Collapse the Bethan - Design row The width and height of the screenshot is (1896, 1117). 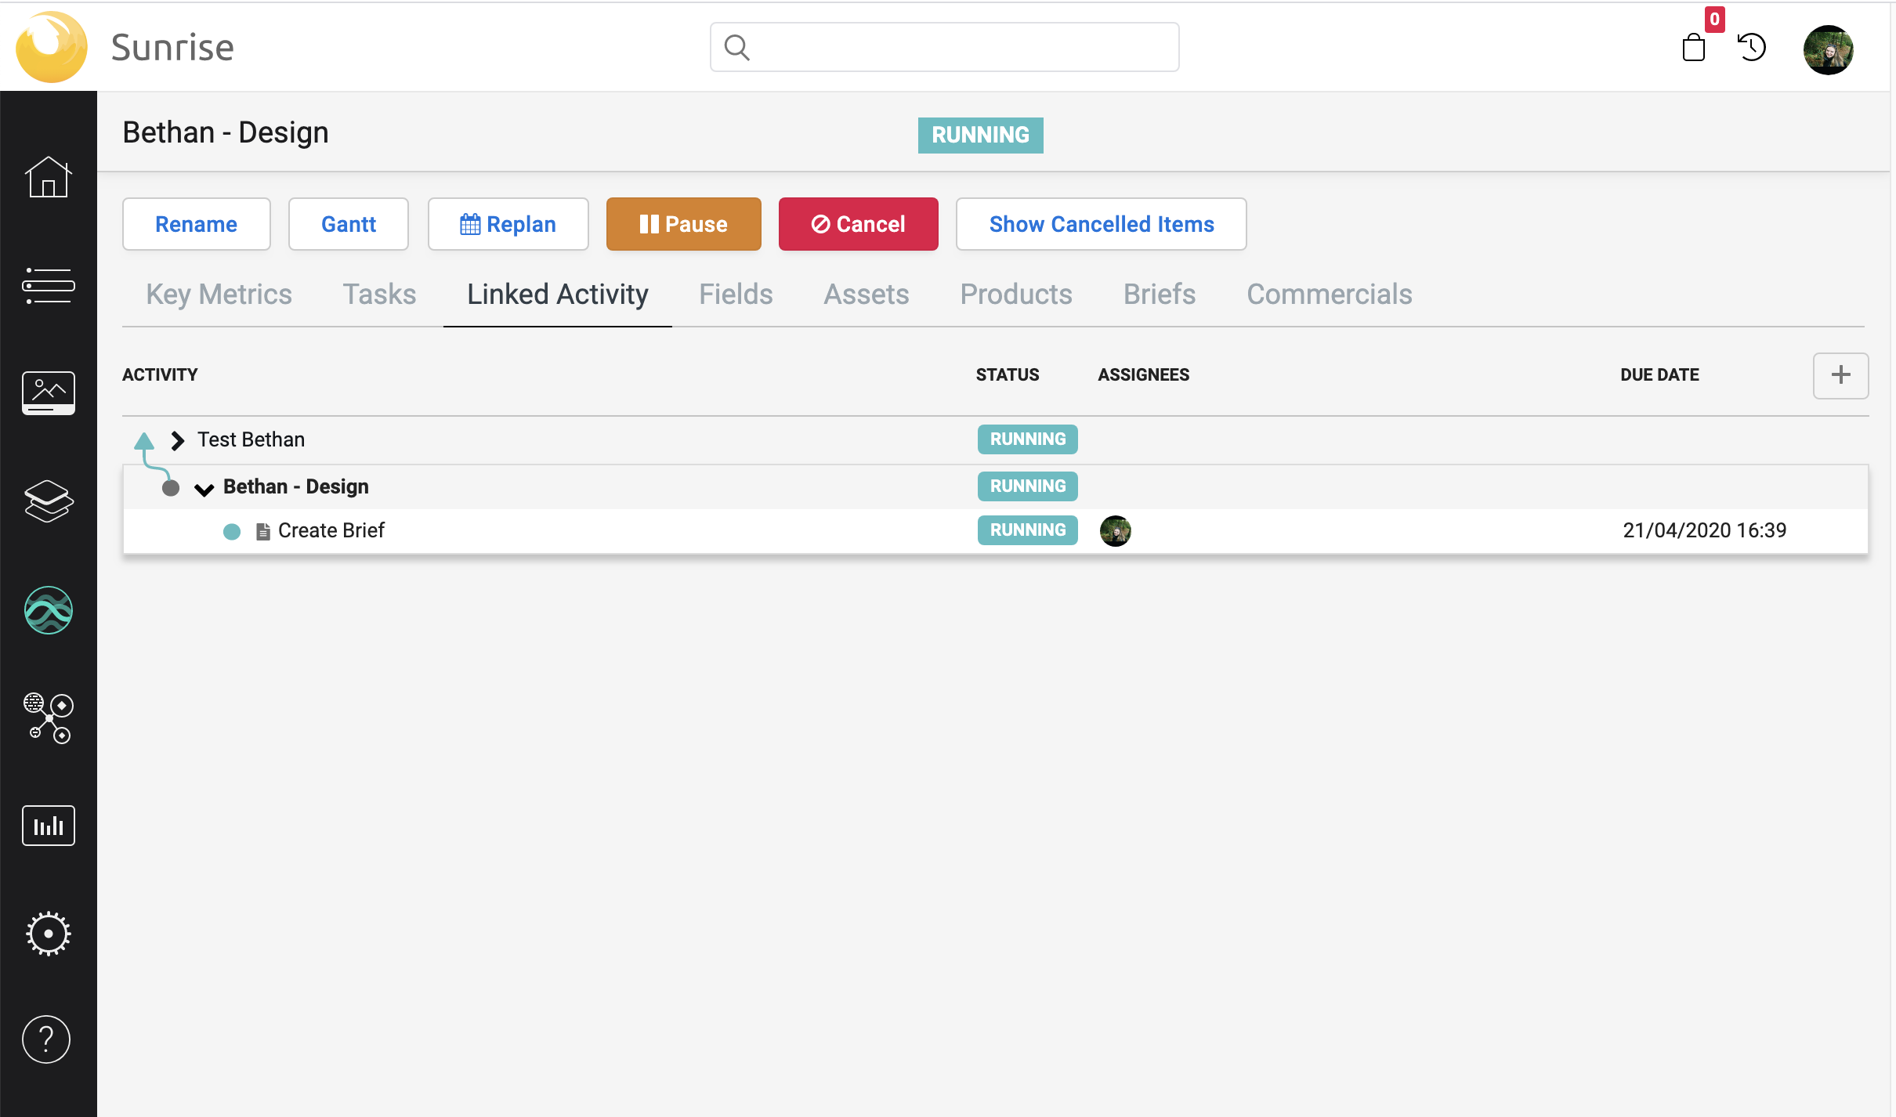click(x=204, y=489)
